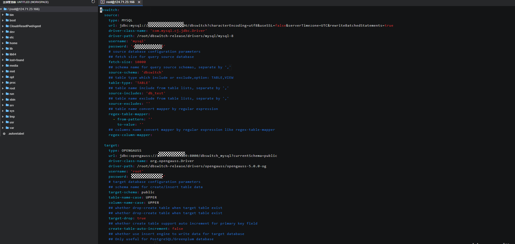Click the folder icon of bin
This screenshot has height=244, width=515.
click(x=7, y=15)
